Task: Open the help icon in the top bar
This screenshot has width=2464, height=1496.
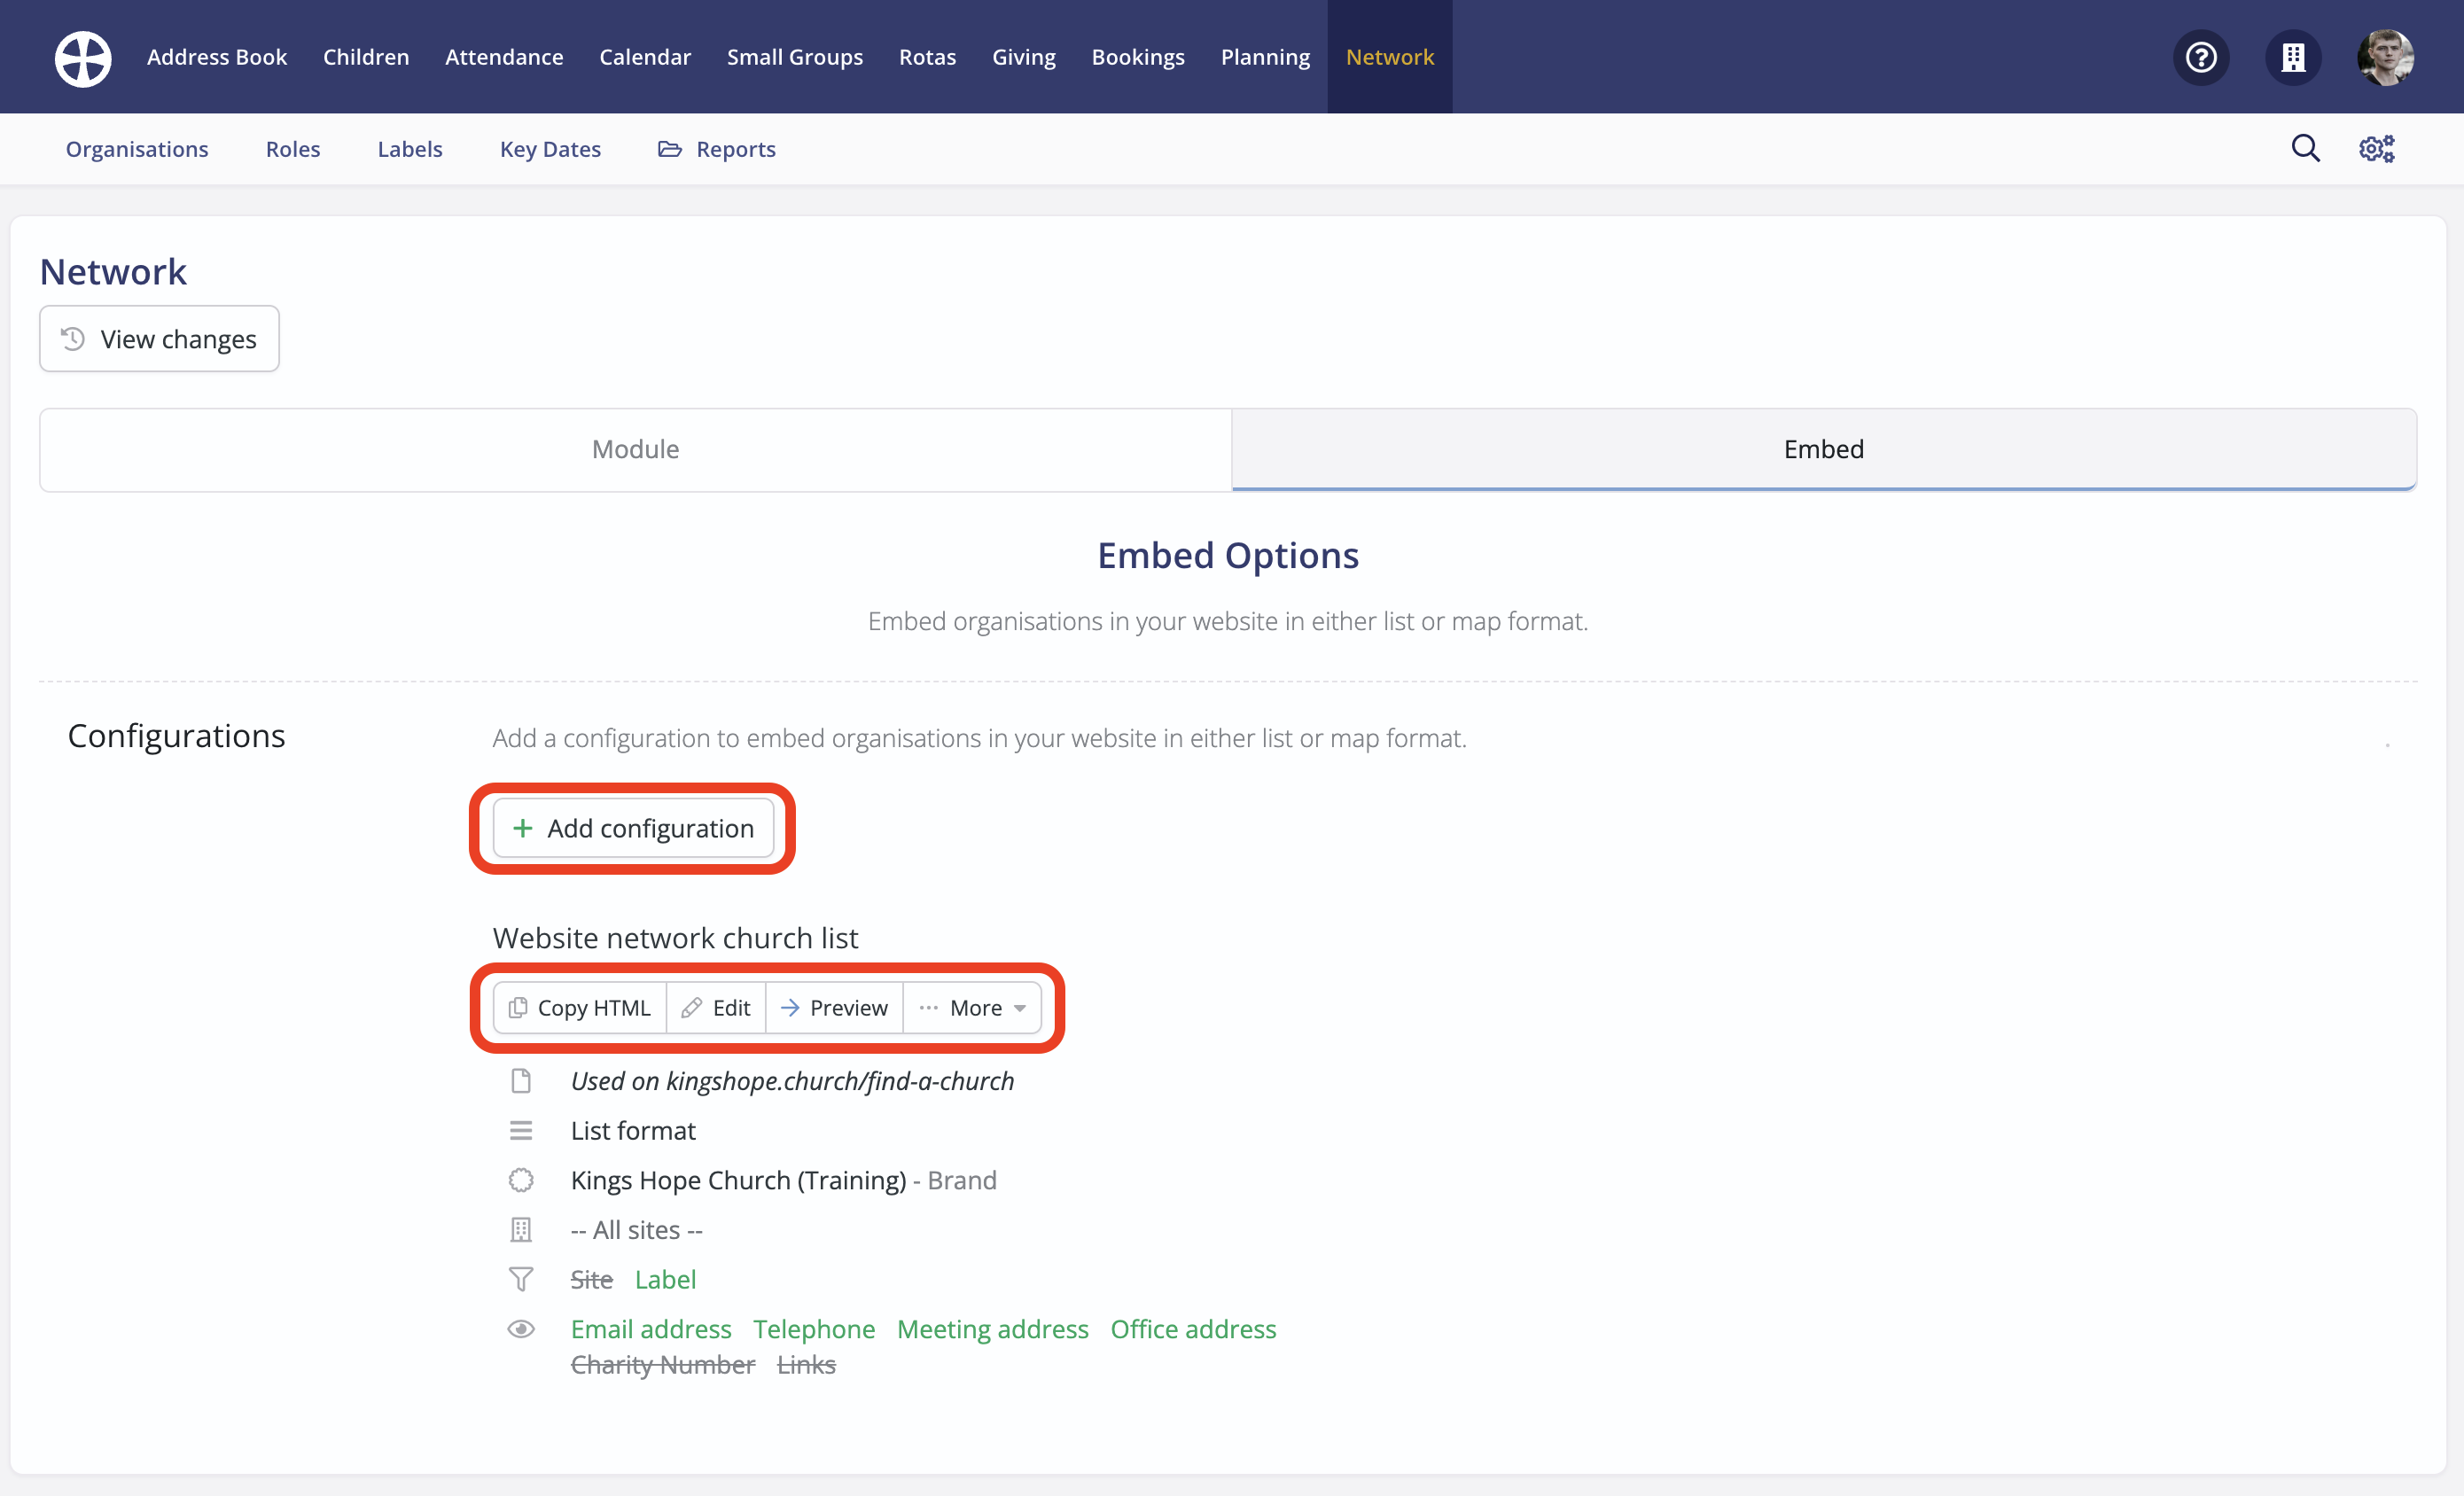Action: [2201, 57]
